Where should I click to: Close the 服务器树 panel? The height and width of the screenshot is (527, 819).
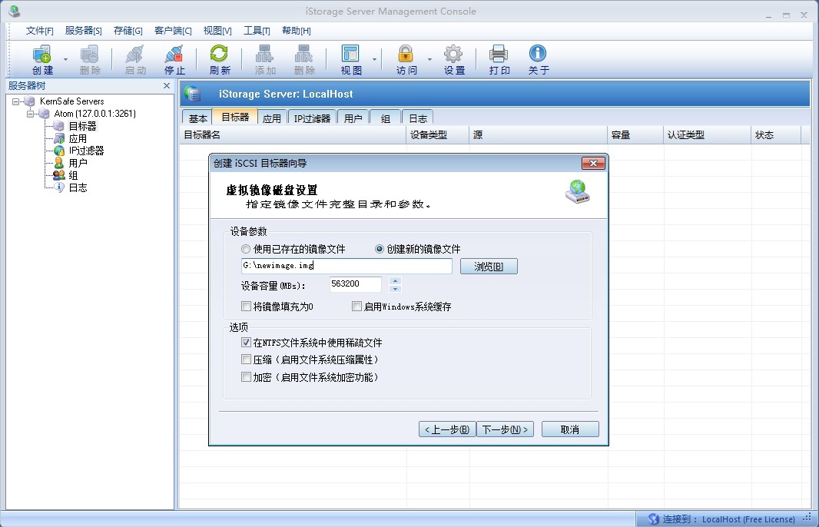[167, 86]
